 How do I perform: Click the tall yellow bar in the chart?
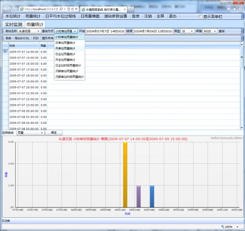pos(125,175)
